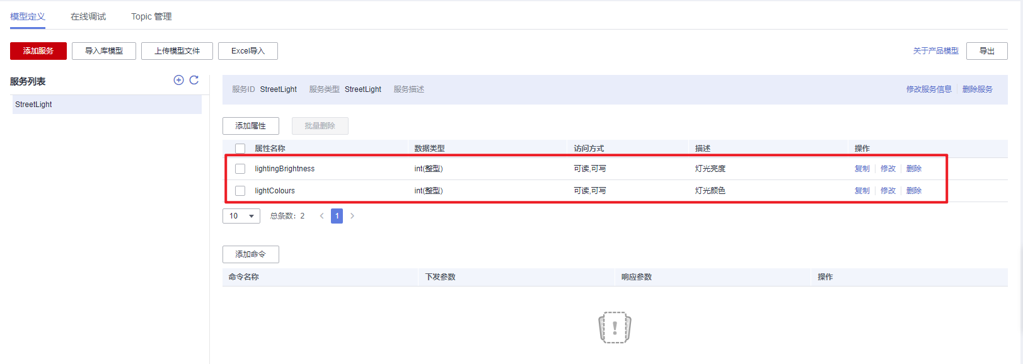
Task: Go to previous page arrow
Action: [x=321, y=216]
